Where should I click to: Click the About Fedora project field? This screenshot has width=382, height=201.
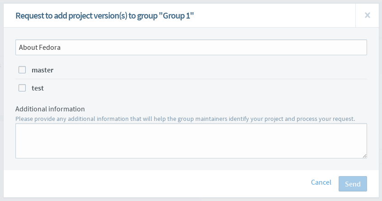pos(191,48)
